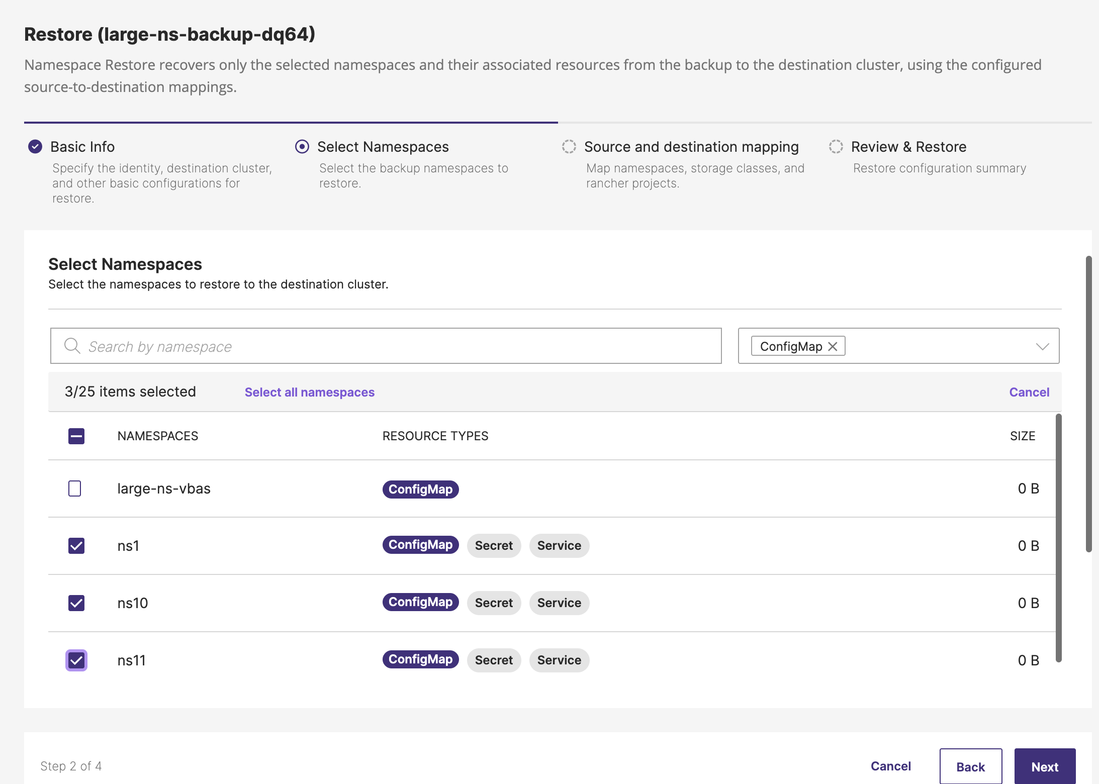Click the Source and destination mapping step icon
This screenshot has height=784, width=1099.
[x=569, y=147]
